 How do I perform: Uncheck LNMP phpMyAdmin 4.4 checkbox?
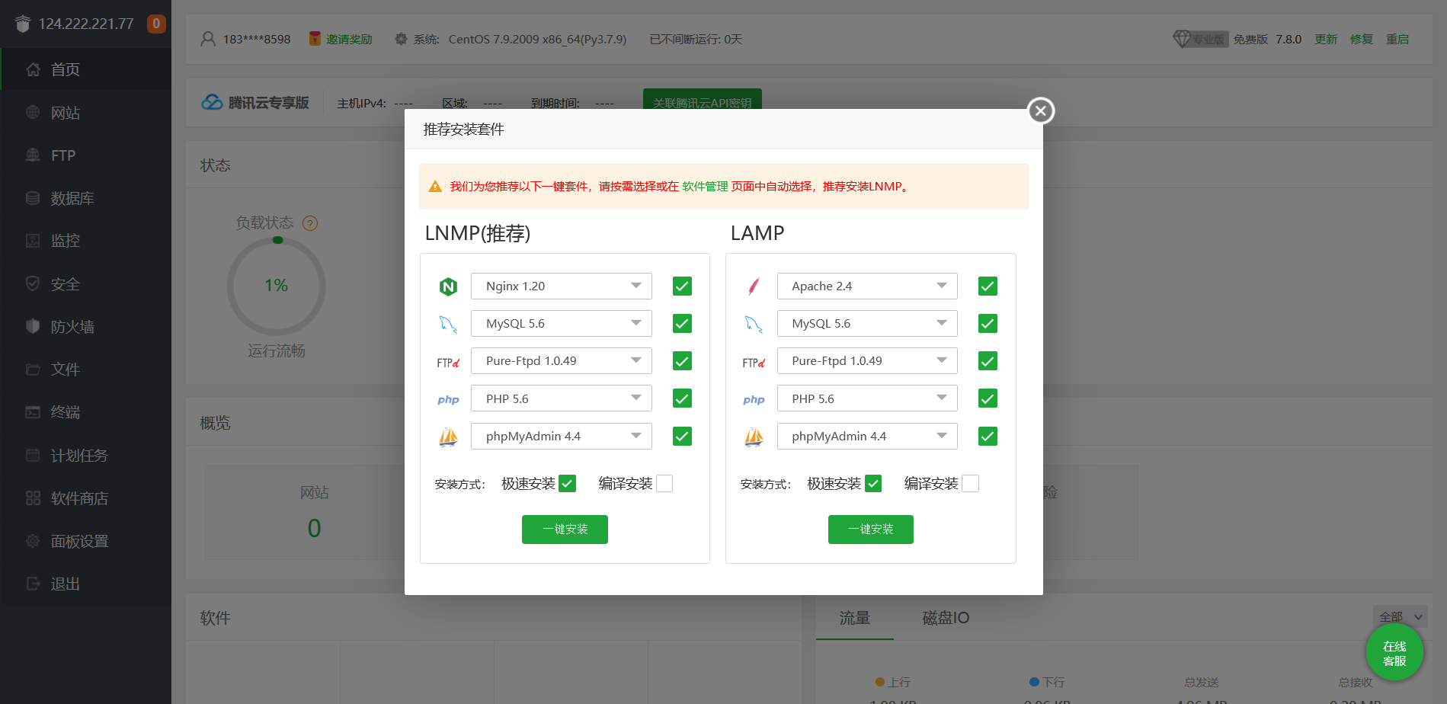[682, 437]
